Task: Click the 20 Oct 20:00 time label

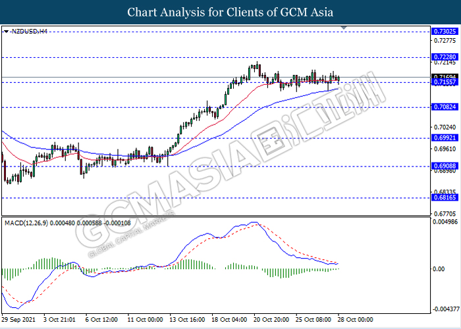Action: [x=271, y=320]
